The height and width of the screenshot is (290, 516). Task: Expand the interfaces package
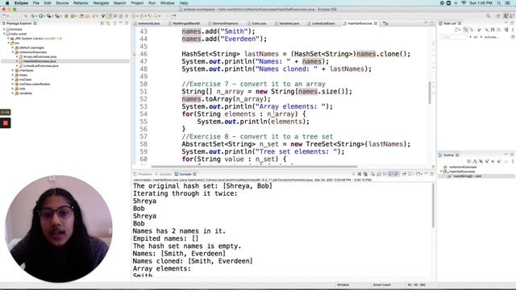pos(13,70)
